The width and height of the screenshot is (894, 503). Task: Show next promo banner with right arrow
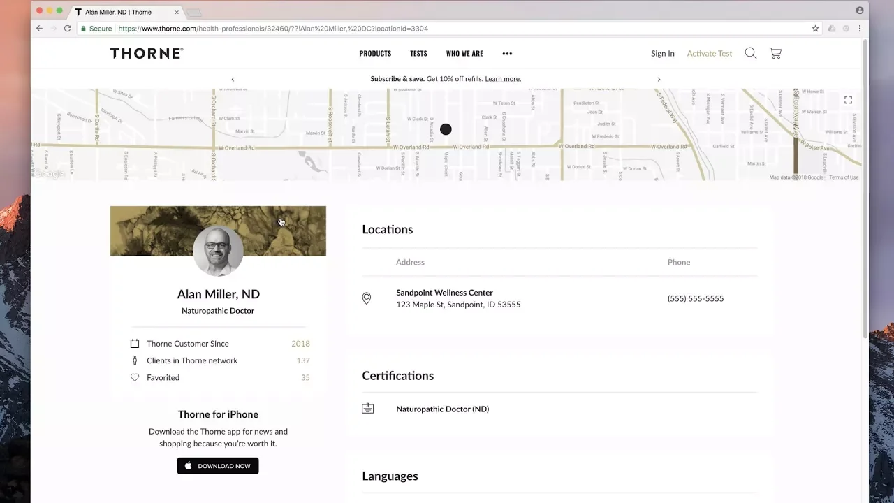click(x=659, y=79)
